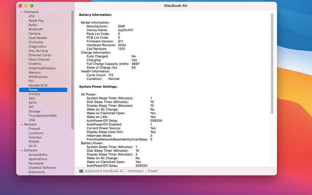
Task: Collapse the Software section disclosure triangle
Action: [21, 151]
